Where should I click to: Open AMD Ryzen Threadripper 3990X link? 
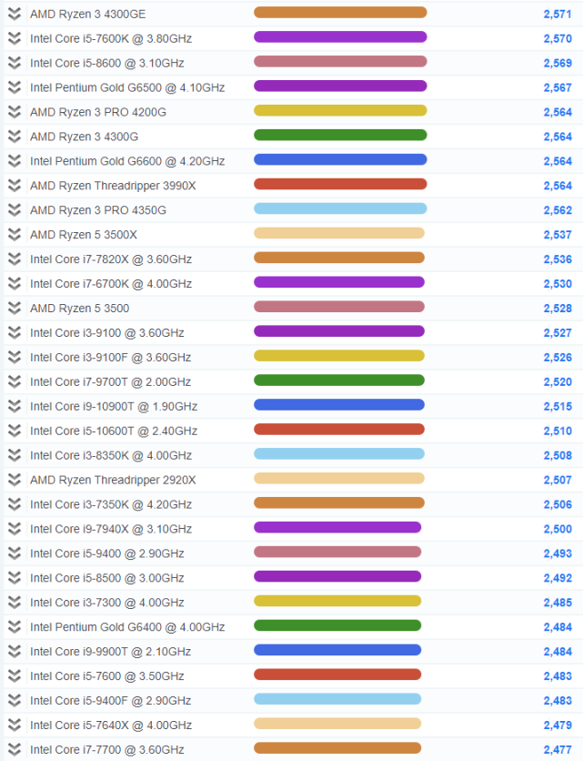tap(113, 186)
